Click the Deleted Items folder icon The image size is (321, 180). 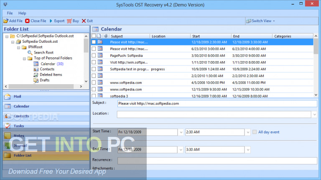[36, 75]
